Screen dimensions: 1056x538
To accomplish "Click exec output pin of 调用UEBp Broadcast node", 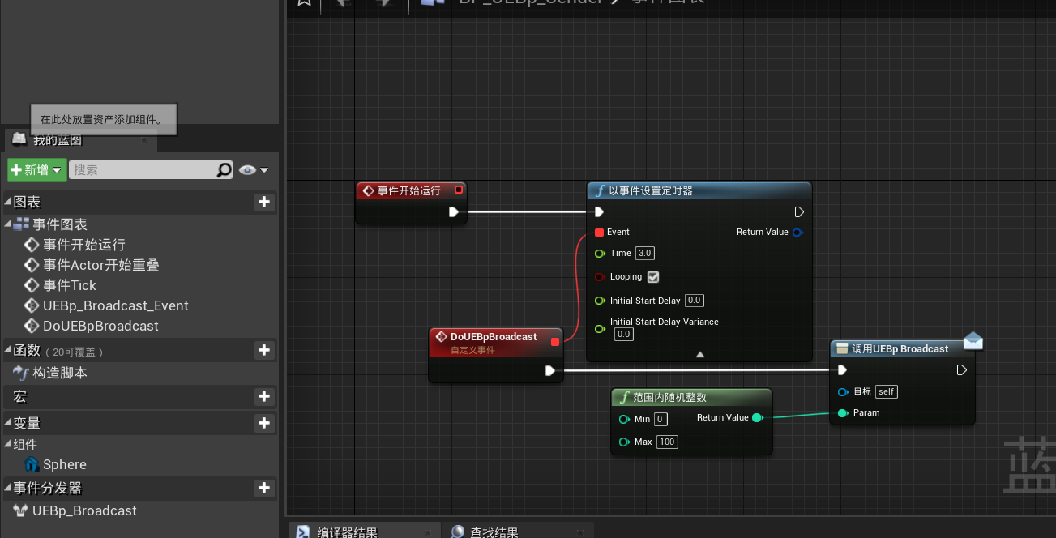I will click(961, 370).
